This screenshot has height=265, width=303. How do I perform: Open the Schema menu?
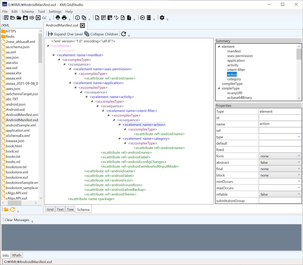(x=28, y=11)
